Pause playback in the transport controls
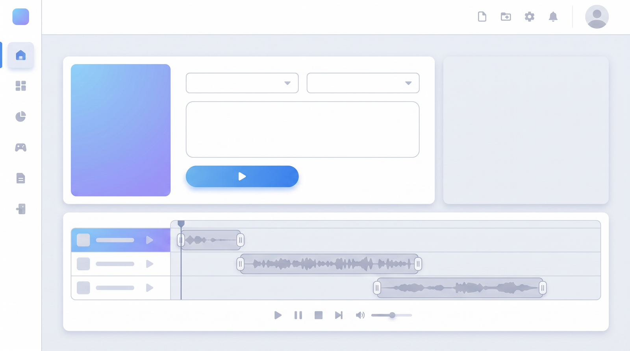Screen dimensions: 630x351 click(298, 315)
